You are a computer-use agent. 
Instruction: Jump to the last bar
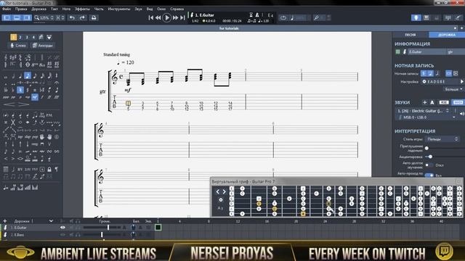[x=182, y=17]
